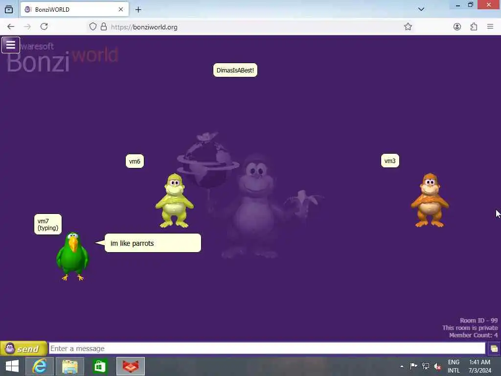
Task: Open the Firefox application menu
Action: click(490, 26)
